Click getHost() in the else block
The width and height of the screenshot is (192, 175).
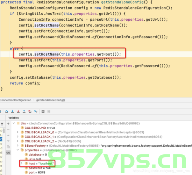point(108,54)
